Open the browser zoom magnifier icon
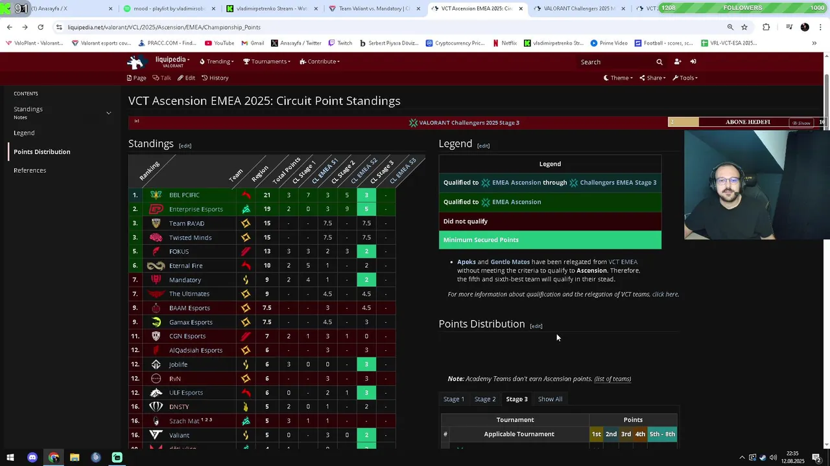This screenshot has width=830, height=466. point(730,27)
